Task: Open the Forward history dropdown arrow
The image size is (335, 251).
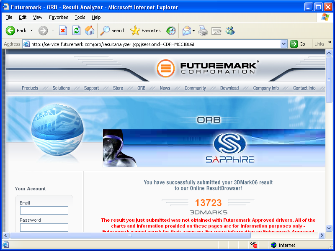Action: click(x=53, y=31)
